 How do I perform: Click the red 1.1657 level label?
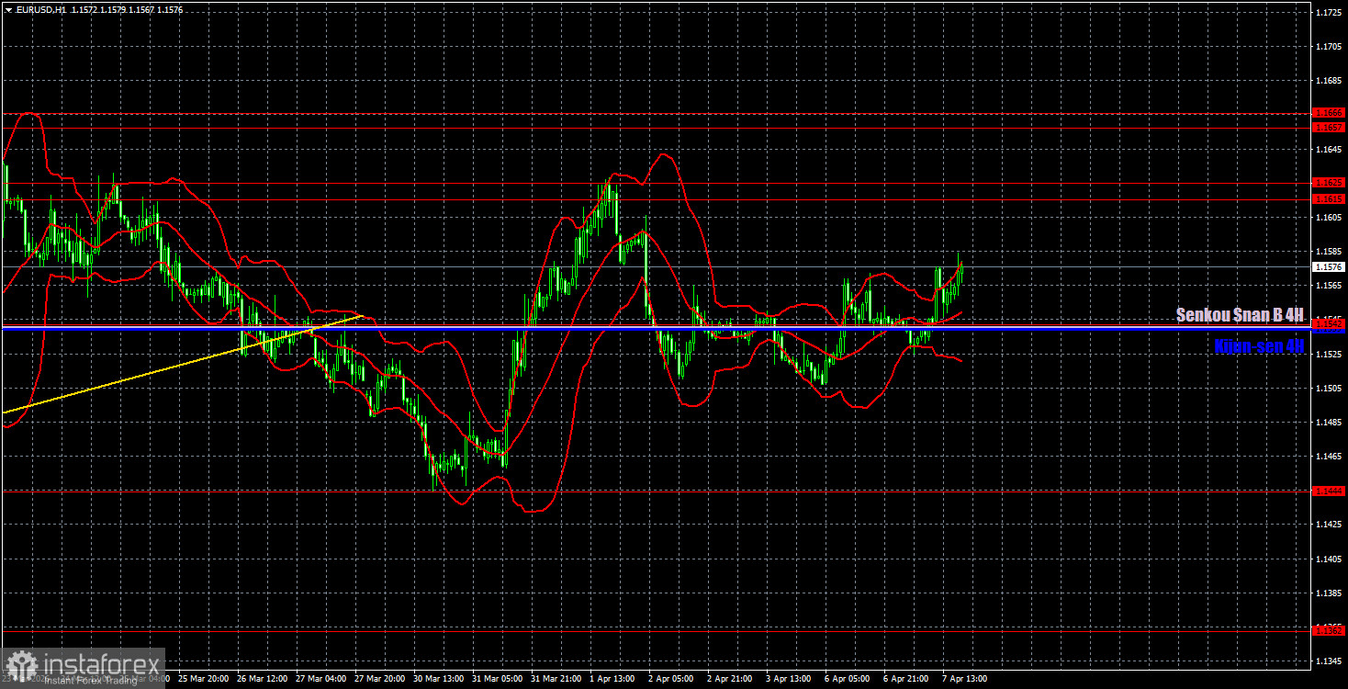(1329, 127)
